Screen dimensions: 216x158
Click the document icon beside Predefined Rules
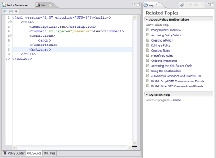point(148,55)
